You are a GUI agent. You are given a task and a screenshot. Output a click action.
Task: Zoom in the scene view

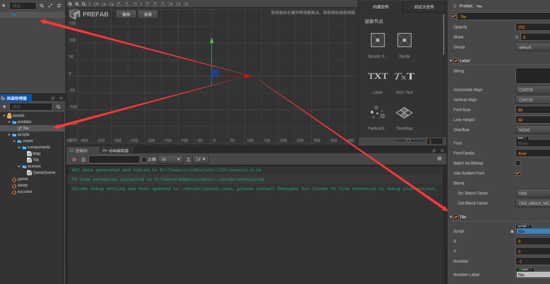(x=70, y=4)
